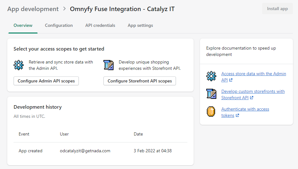The height and width of the screenshot is (169, 298).
Task: Click external link icon after tokens link
Action: click(237, 115)
